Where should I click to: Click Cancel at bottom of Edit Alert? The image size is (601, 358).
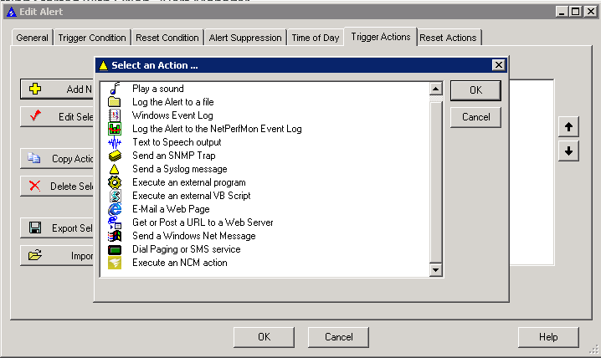(338, 337)
